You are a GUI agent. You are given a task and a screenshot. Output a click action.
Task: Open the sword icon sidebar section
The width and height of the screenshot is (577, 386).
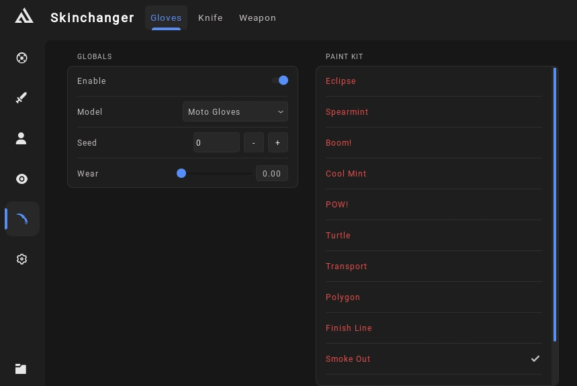pyautogui.click(x=21, y=98)
